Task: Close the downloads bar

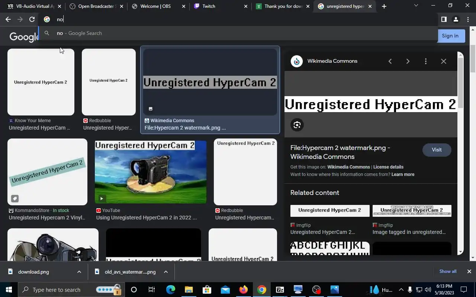Action: click(x=469, y=271)
